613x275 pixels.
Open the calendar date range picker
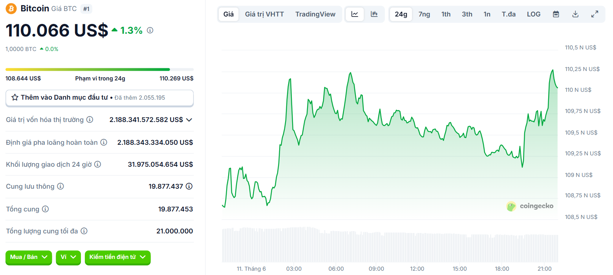[x=556, y=14]
